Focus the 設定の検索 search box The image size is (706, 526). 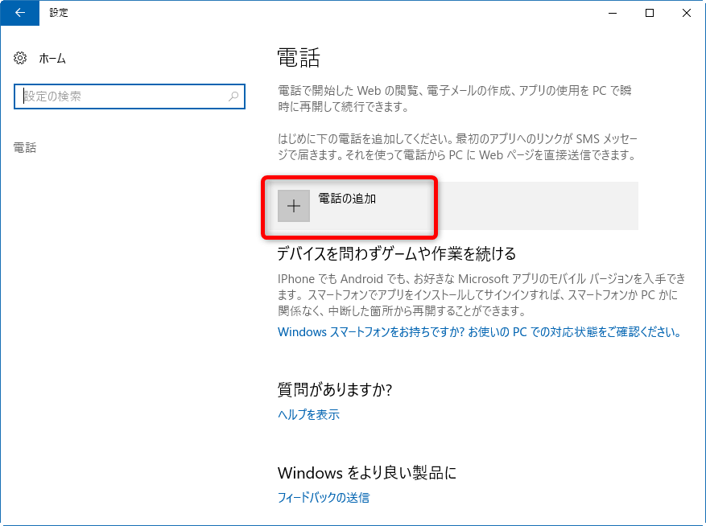pyautogui.click(x=130, y=97)
